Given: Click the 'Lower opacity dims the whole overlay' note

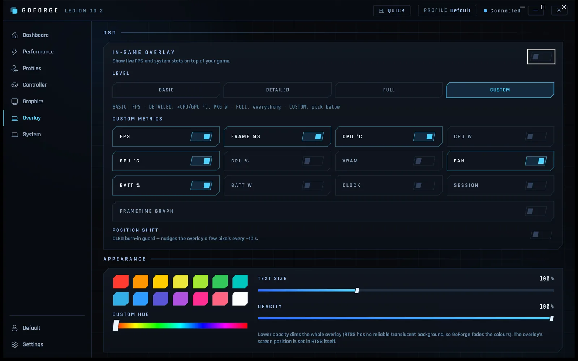Looking at the screenshot, I should 400,338.
